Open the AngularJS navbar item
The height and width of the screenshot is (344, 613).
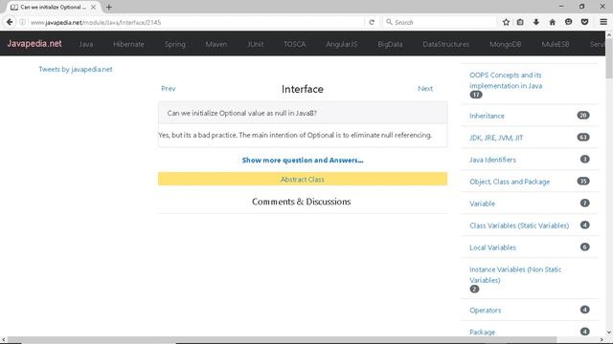point(342,44)
